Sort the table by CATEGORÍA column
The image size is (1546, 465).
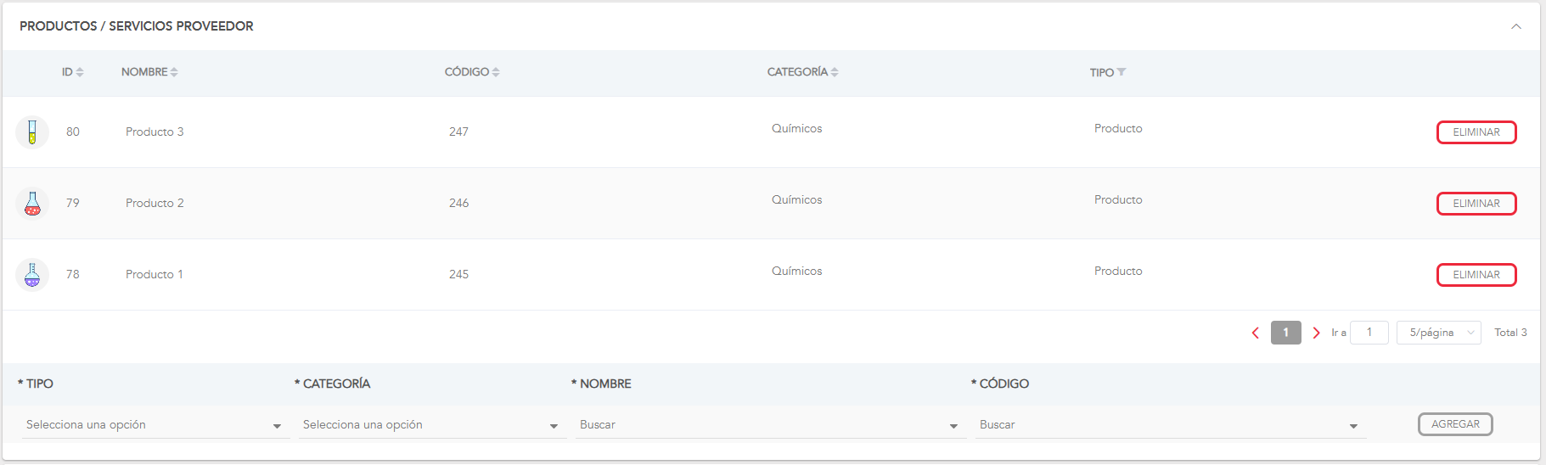point(835,72)
